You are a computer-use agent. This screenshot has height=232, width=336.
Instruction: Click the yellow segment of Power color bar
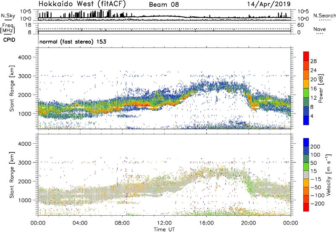pos(306,84)
